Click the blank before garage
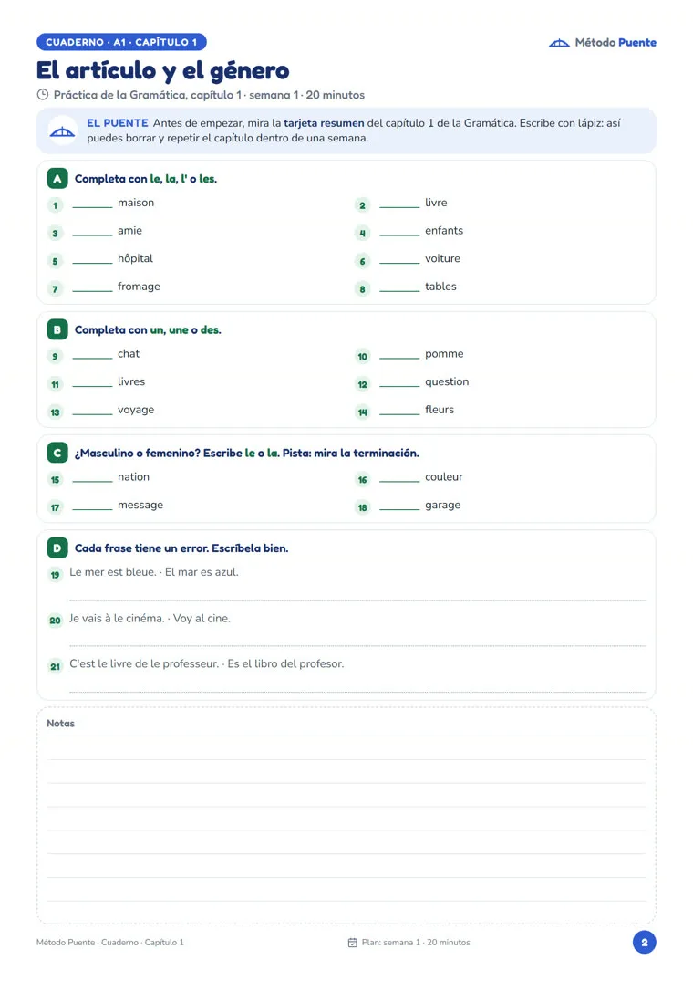Image resolution: width=693 pixels, height=981 pixels. click(x=399, y=506)
